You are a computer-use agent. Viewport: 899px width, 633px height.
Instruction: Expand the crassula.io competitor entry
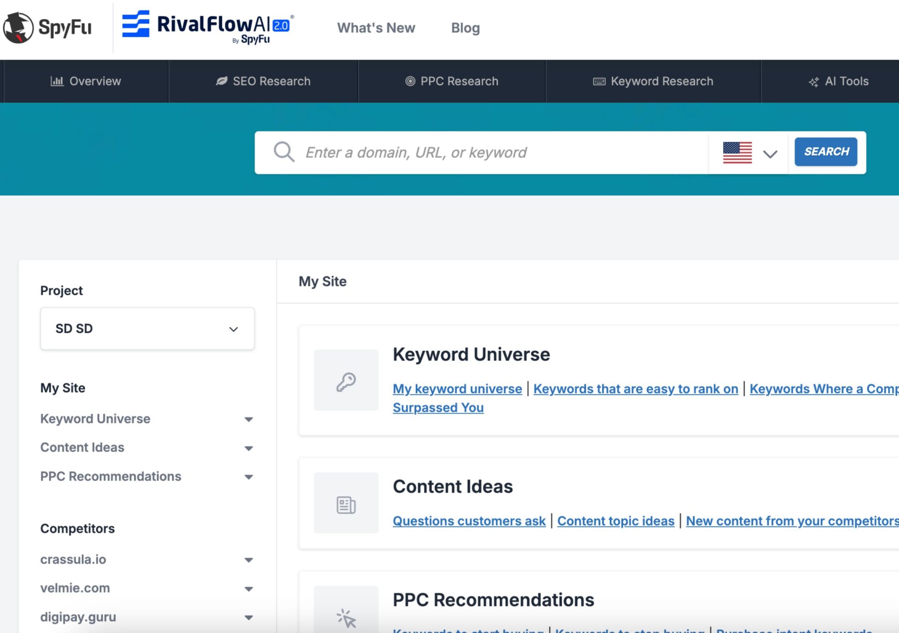[x=249, y=560]
